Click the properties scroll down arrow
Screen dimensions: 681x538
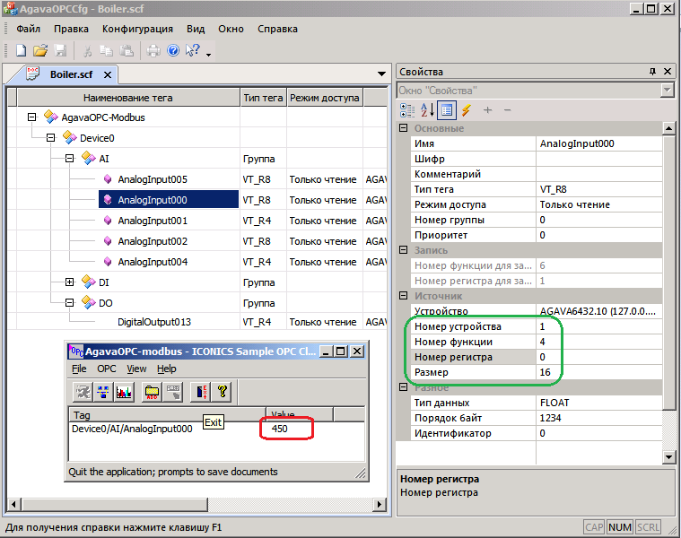[668, 457]
